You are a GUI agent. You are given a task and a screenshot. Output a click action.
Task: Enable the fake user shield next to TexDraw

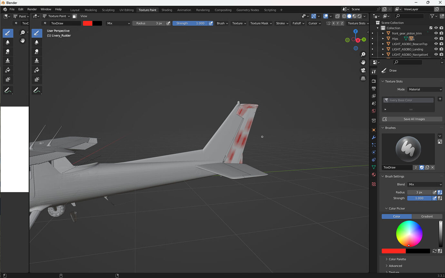click(x=421, y=167)
